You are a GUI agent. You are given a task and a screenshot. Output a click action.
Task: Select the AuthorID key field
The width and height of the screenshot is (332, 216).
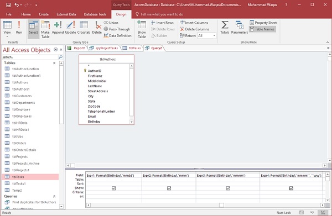pyautogui.click(x=95, y=71)
